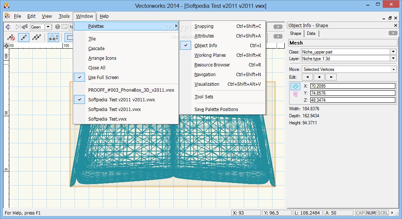Expand the Object Info palette utility arrow
This screenshot has height=219, width=402.
[393, 33]
